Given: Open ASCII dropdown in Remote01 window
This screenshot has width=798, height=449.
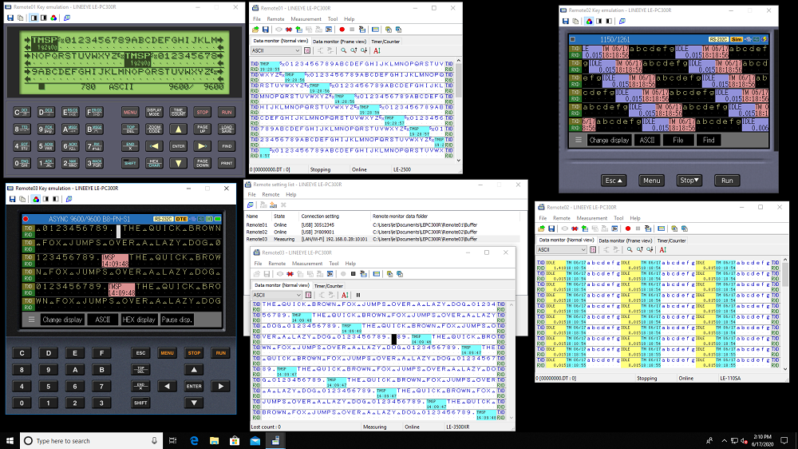Looking at the screenshot, I should tap(276, 50).
